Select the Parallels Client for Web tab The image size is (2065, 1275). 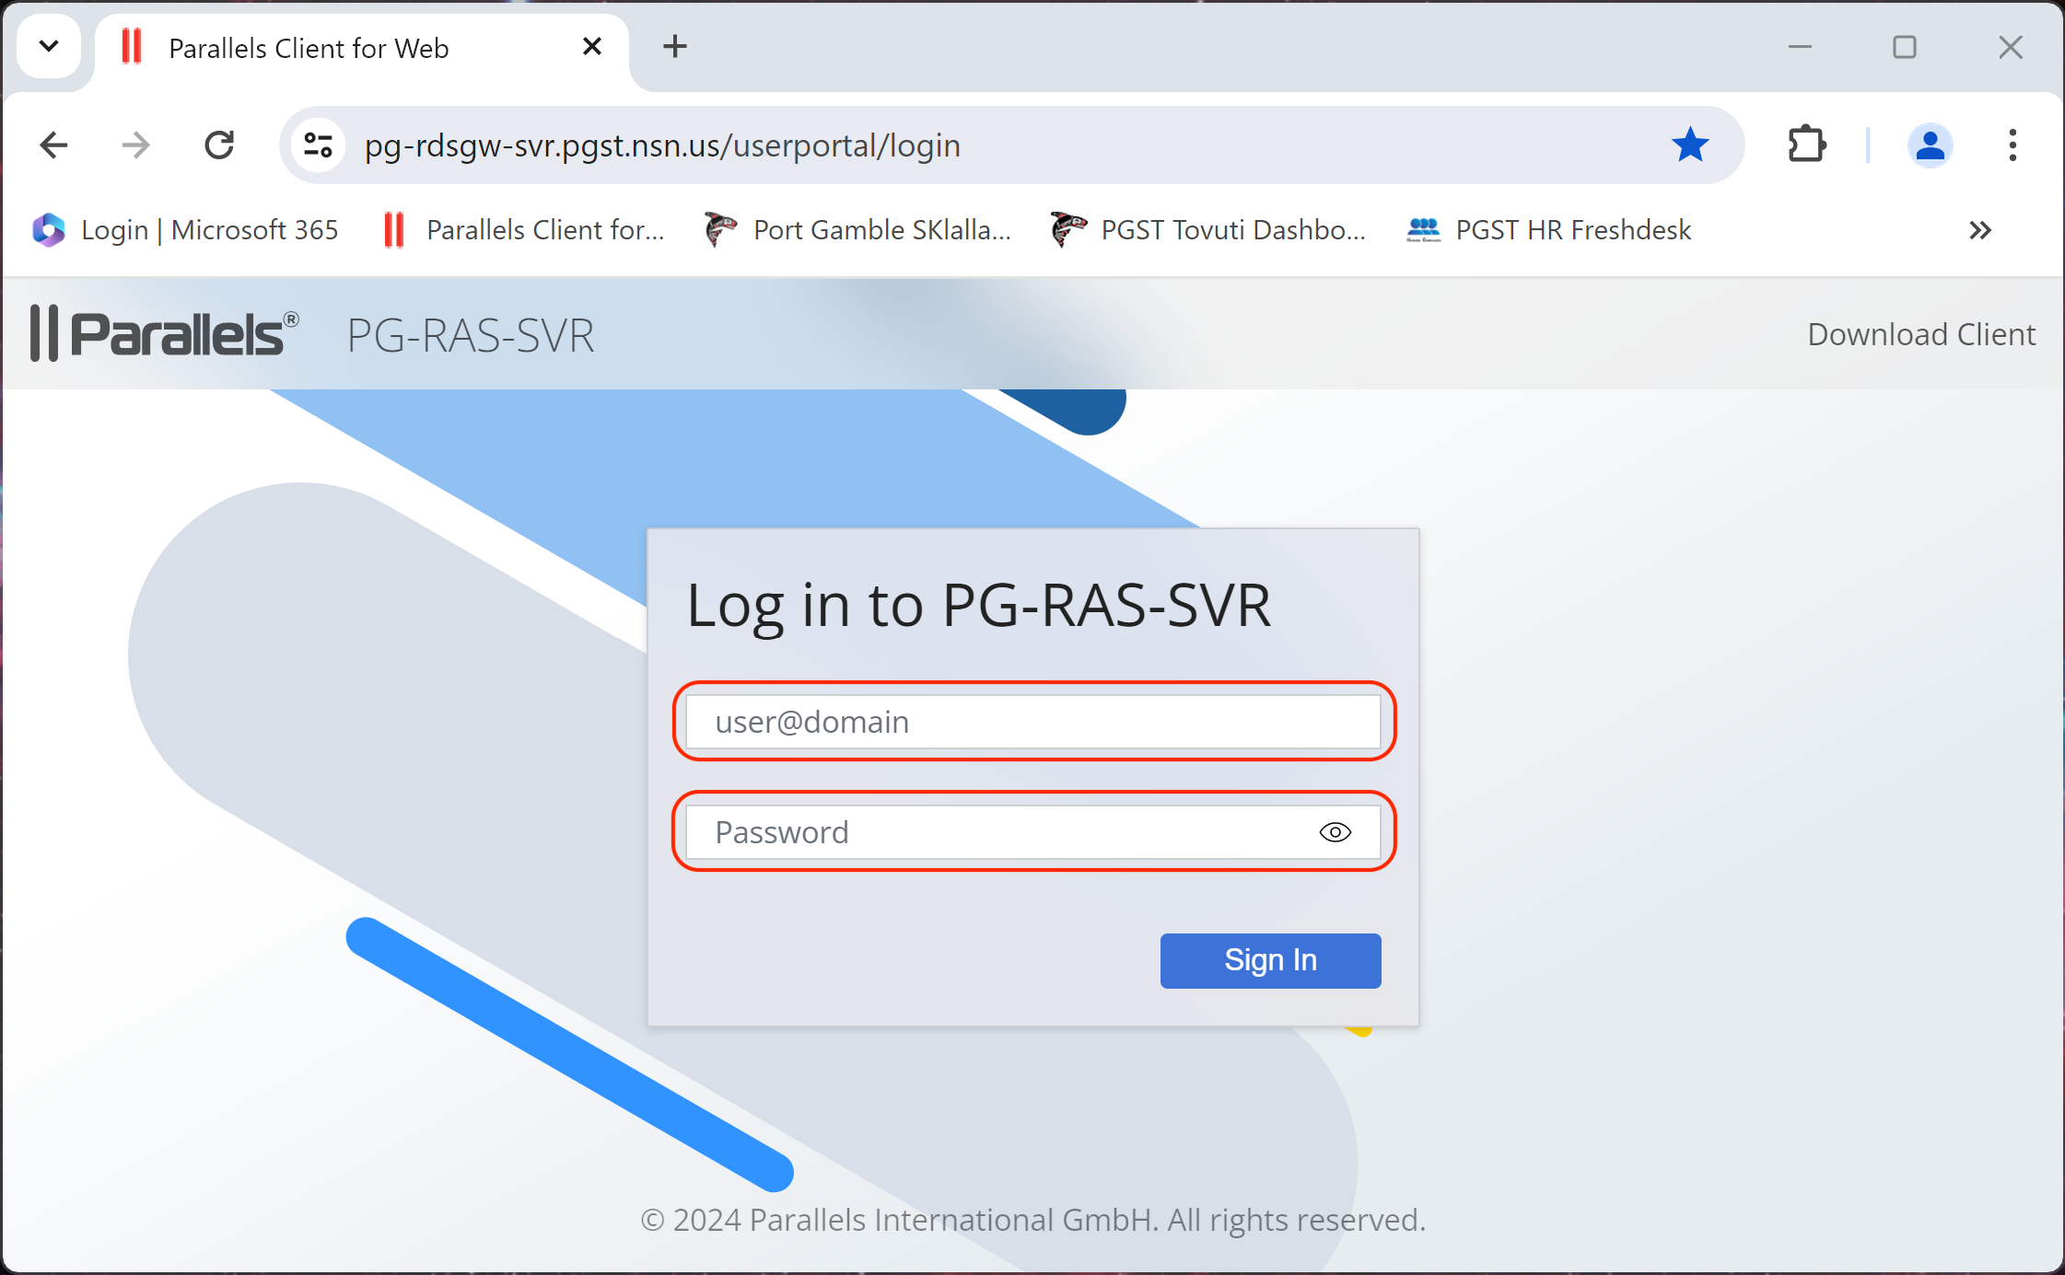tap(309, 48)
